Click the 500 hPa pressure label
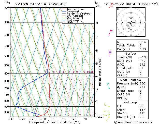 pos(7,56)
